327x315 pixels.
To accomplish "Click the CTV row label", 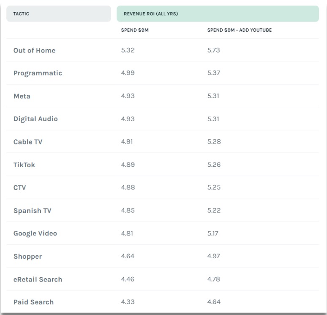I will 20,188.
